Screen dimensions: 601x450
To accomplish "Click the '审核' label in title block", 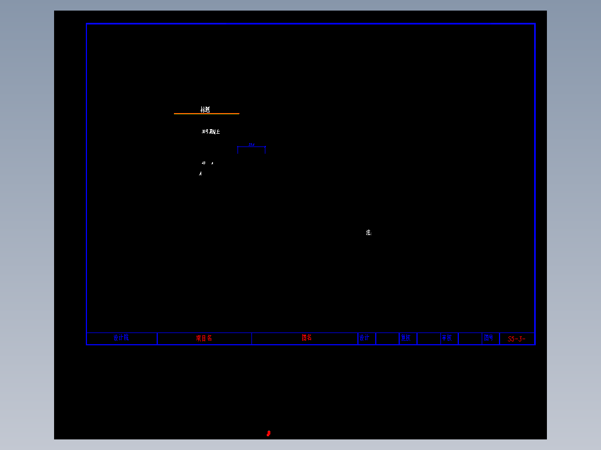I will coord(447,338).
